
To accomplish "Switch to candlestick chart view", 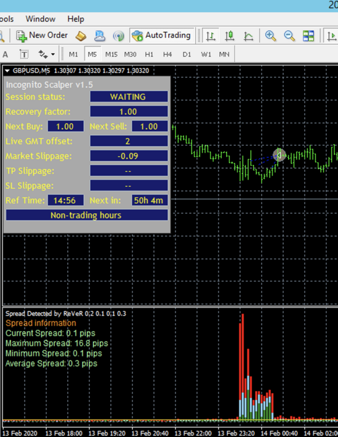I will click(230, 36).
